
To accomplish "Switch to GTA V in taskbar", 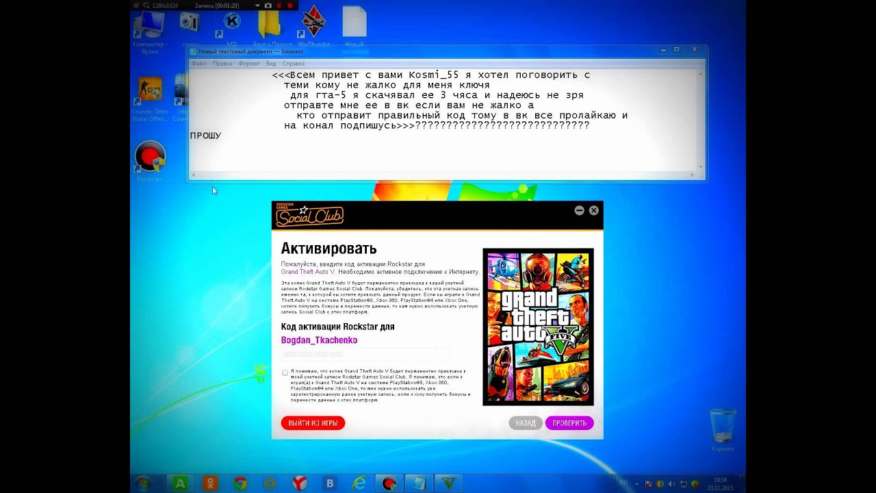I will point(448,483).
